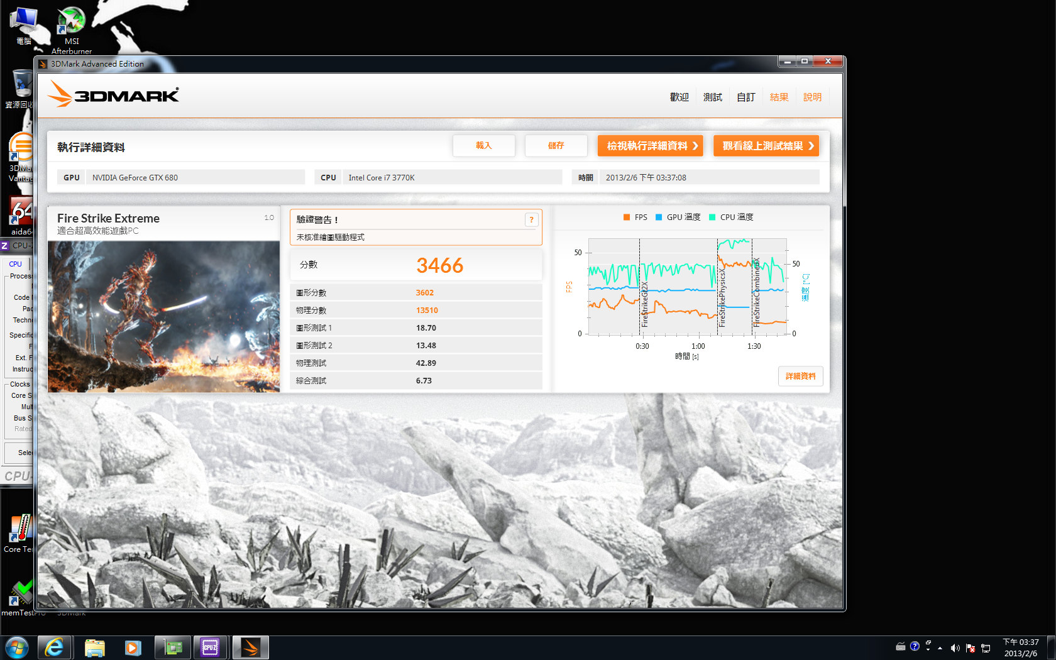Image resolution: width=1056 pixels, height=660 pixels.
Task: Click the Fire Strike Extreme thumbnail image
Action: 164,317
